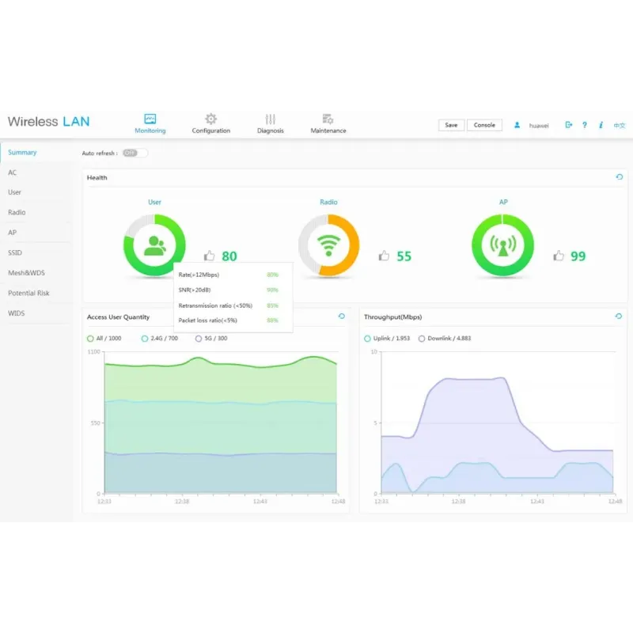Click the Diagnosis sliders icon
This screenshot has width=633, height=633.
pos(271,123)
